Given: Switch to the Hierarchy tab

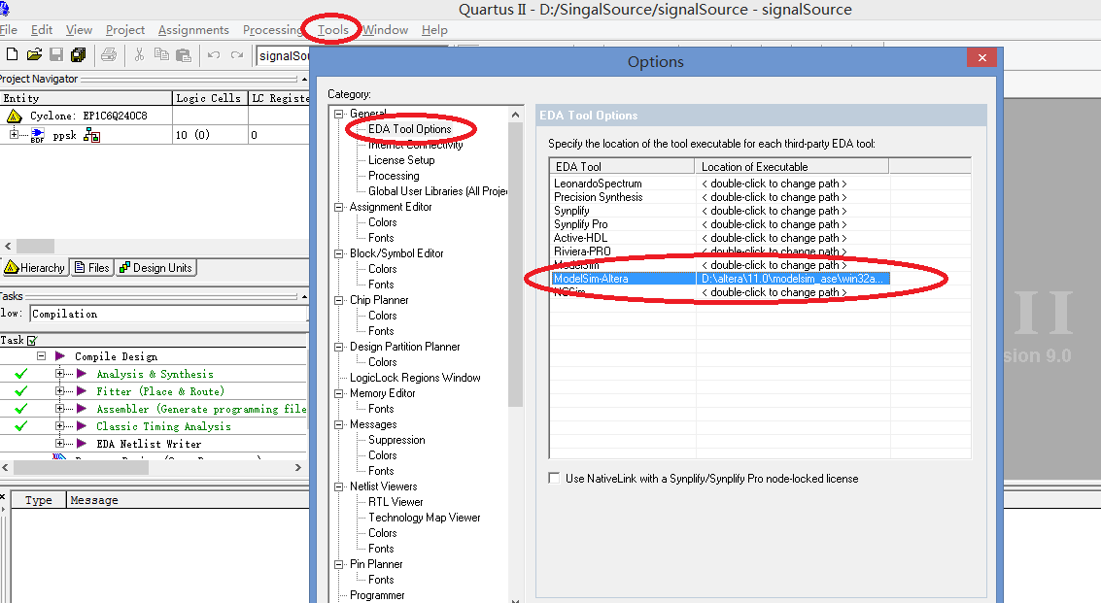Looking at the screenshot, I should (35, 267).
